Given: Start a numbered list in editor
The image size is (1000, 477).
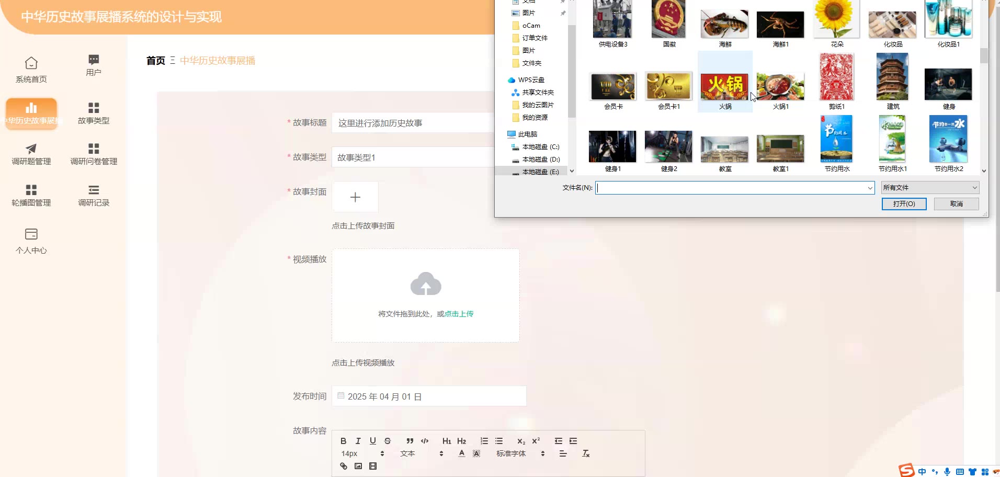Looking at the screenshot, I should [484, 441].
